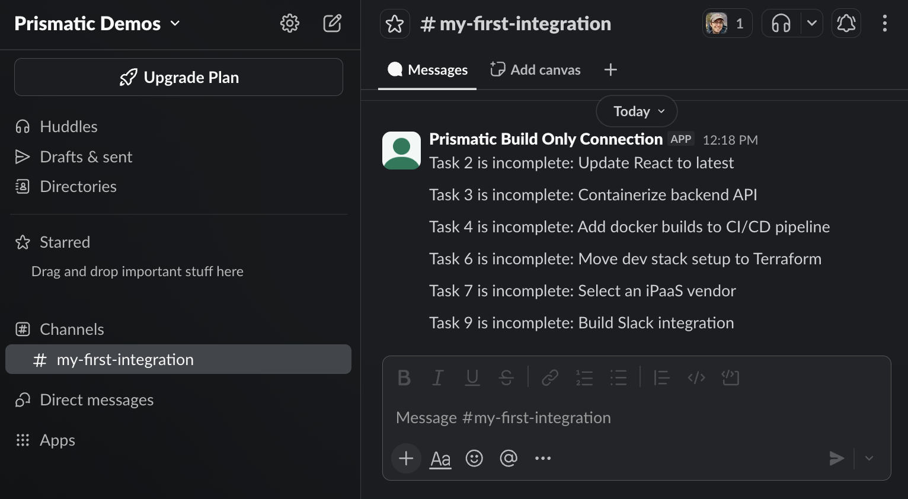Viewport: 908px width, 499px height.
Task: Hide formatting with the Aa icon
Action: [440, 459]
